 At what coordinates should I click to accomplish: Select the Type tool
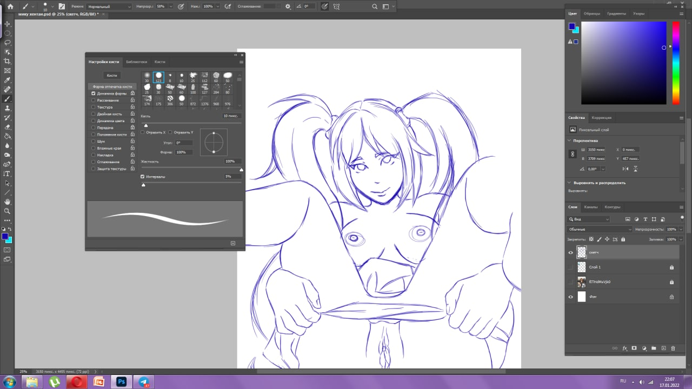(x=7, y=173)
